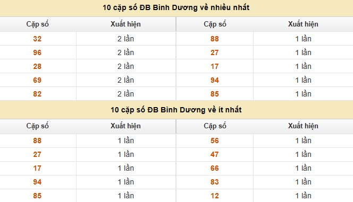353x202 pixels.
Task: Select pair number 12
Action: (215, 196)
